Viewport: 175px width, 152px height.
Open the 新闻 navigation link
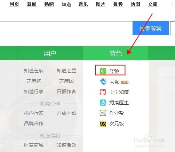point(32,5)
